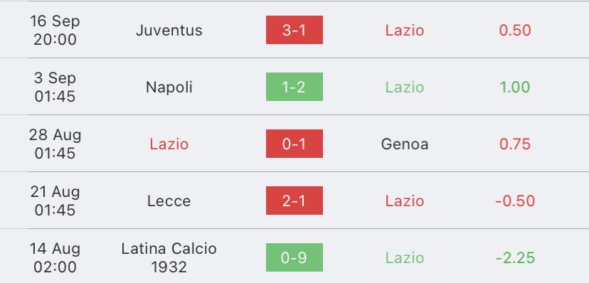Click the handicap value -0.50
The width and height of the screenshot is (589, 283).
pyautogui.click(x=515, y=201)
